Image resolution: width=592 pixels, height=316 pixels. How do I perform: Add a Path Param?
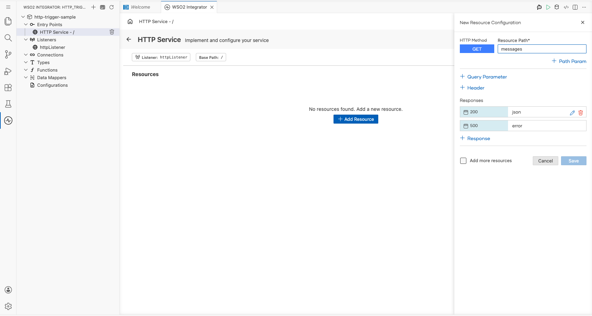coord(569,61)
